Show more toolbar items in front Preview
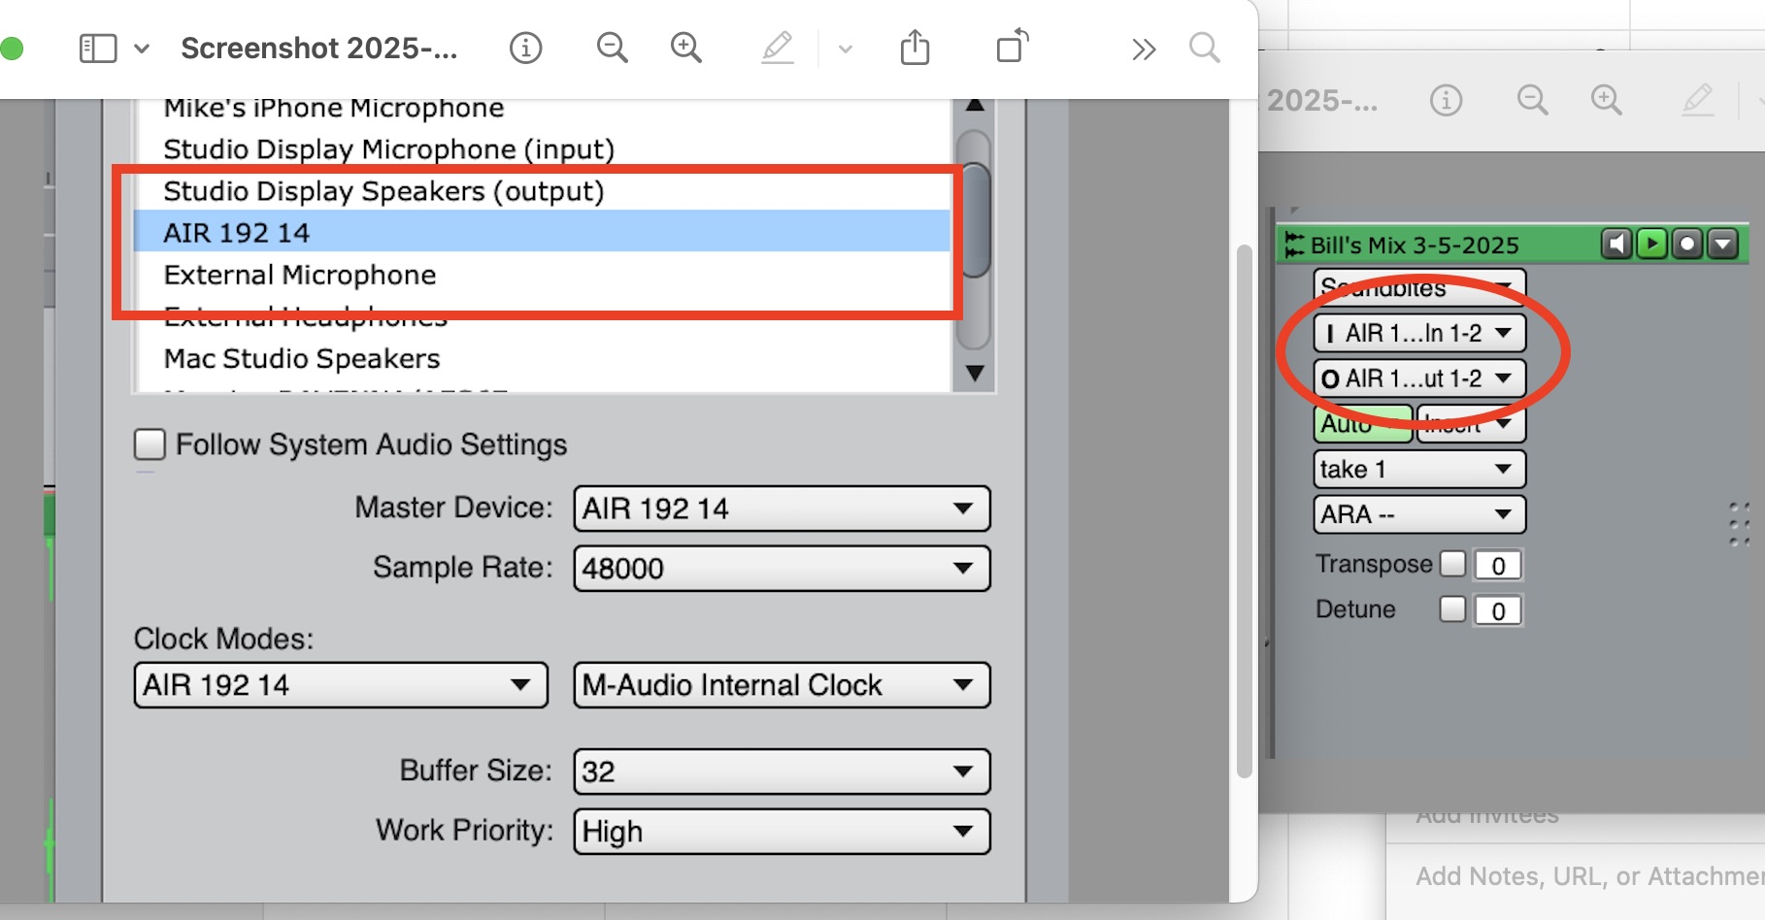 click(x=1144, y=49)
